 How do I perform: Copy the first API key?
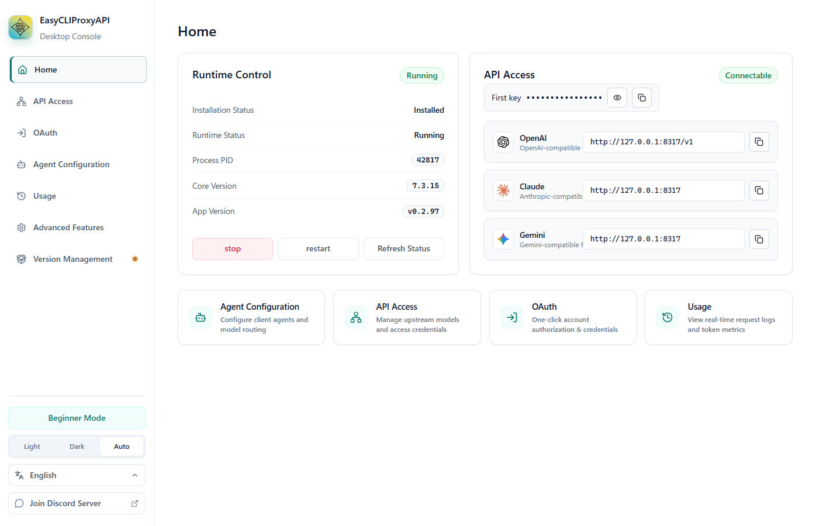[642, 98]
